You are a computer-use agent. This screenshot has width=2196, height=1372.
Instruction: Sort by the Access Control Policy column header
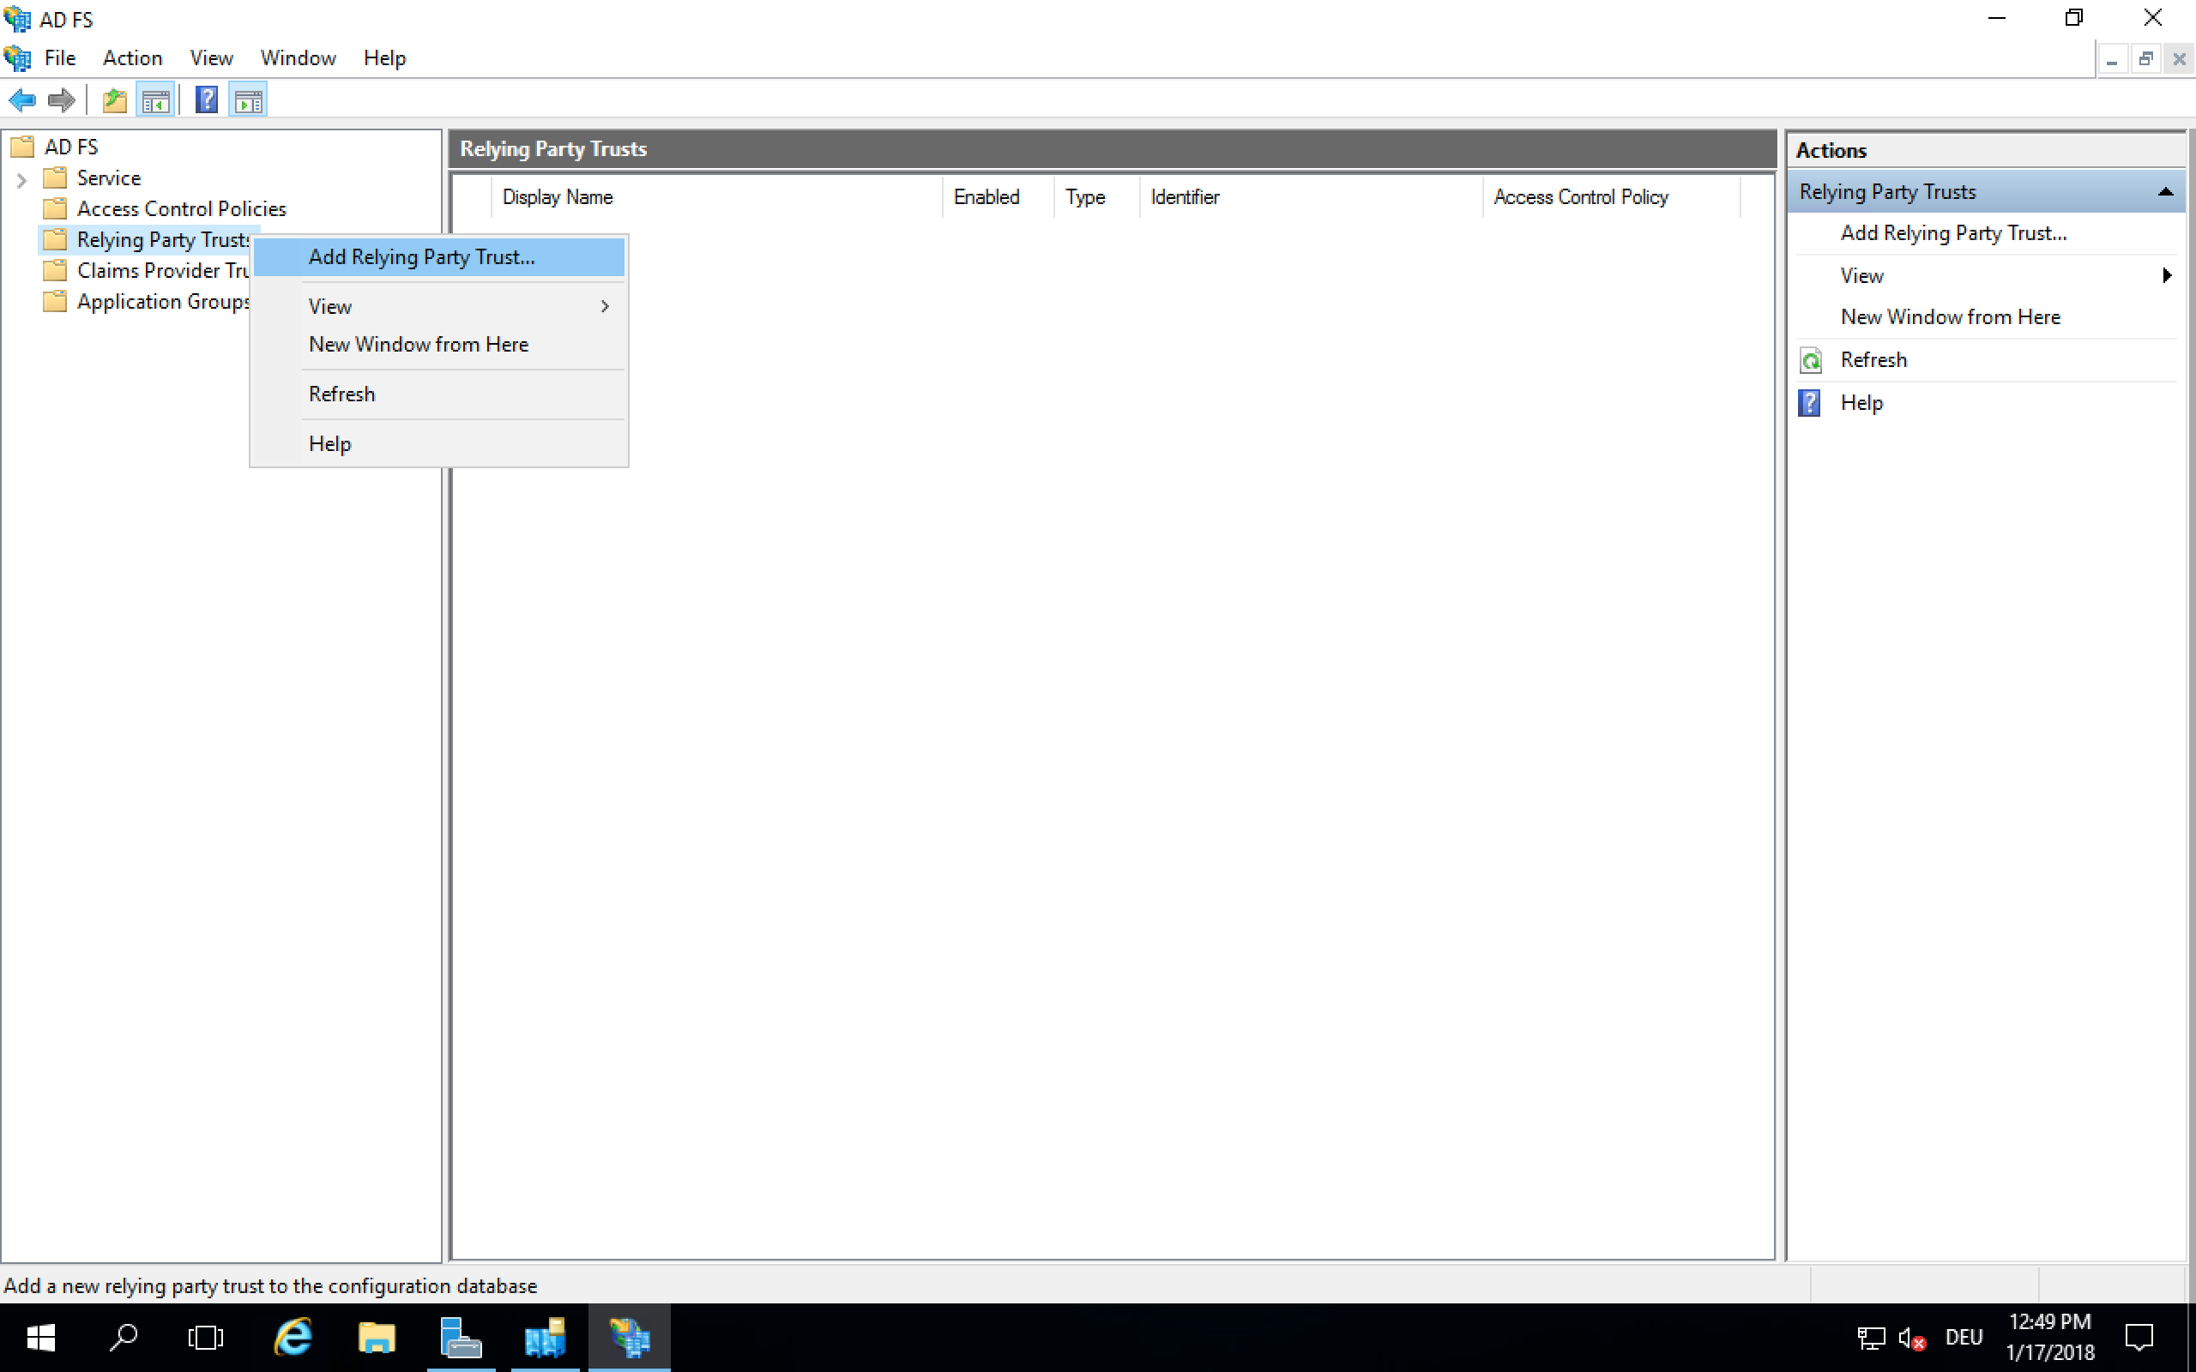(x=1612, y=197)
